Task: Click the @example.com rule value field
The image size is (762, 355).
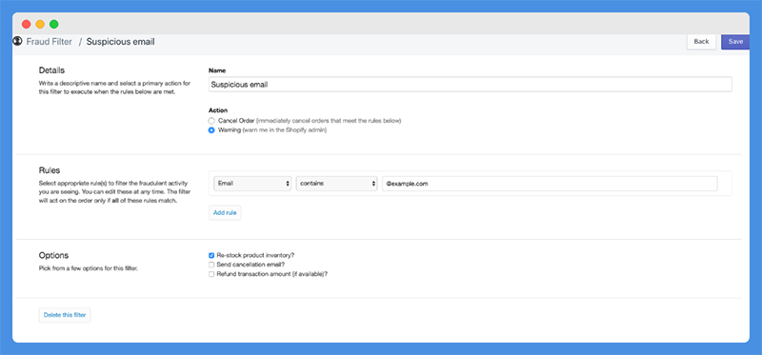Action: [x=550, y=184]
